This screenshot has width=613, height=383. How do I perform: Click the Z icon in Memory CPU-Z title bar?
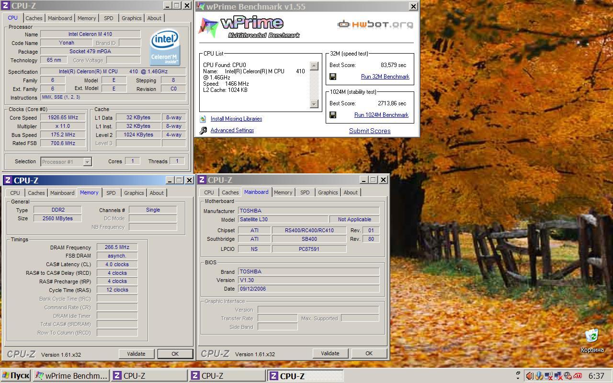[8, 180]
